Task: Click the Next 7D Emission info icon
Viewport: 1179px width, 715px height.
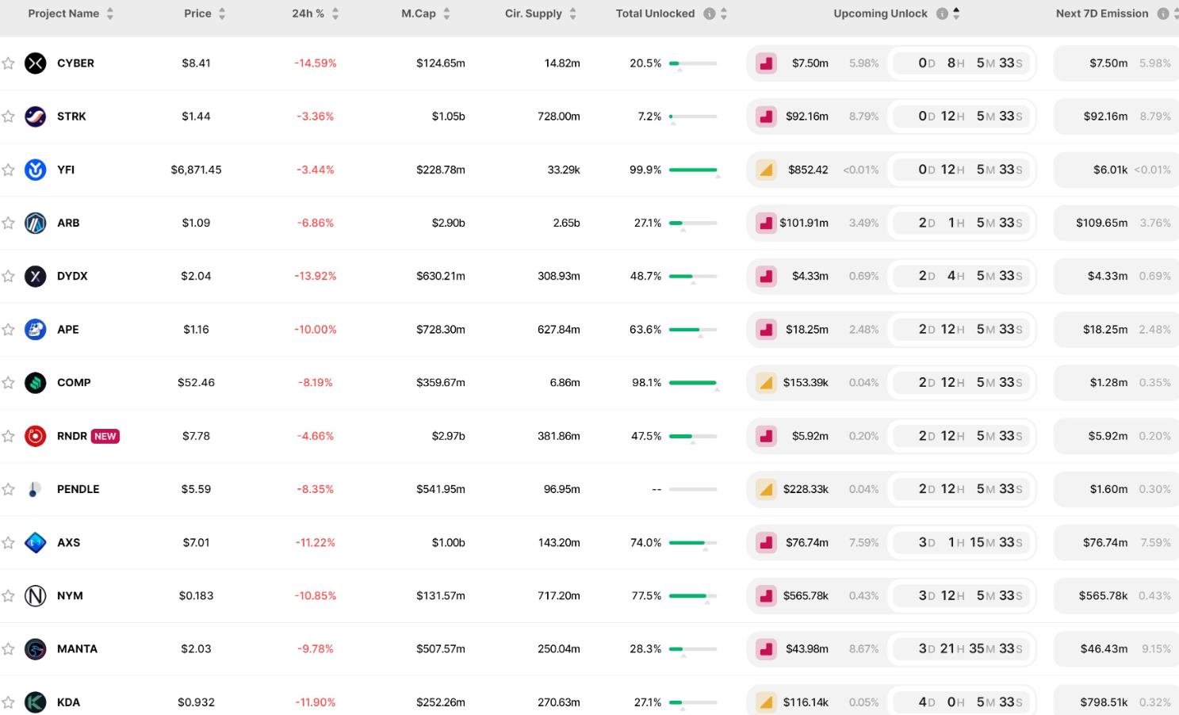Action: pos(1163,13)
